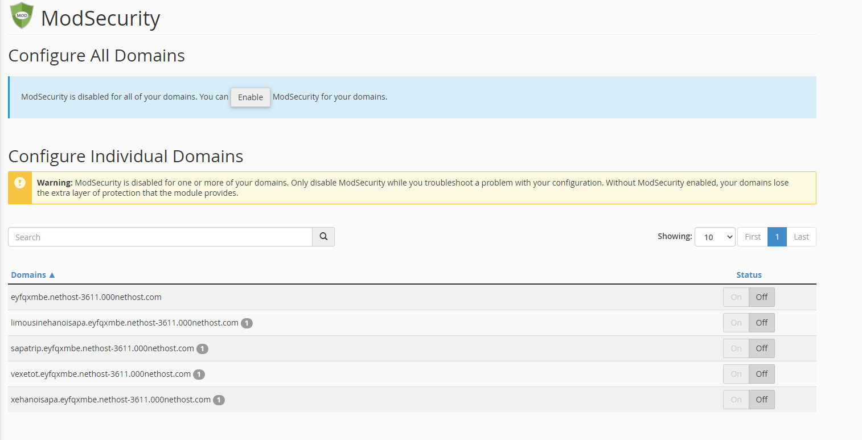862x440 pixels.
Task: Click badge next to sapatrip domain
Action: pos(202,349)
